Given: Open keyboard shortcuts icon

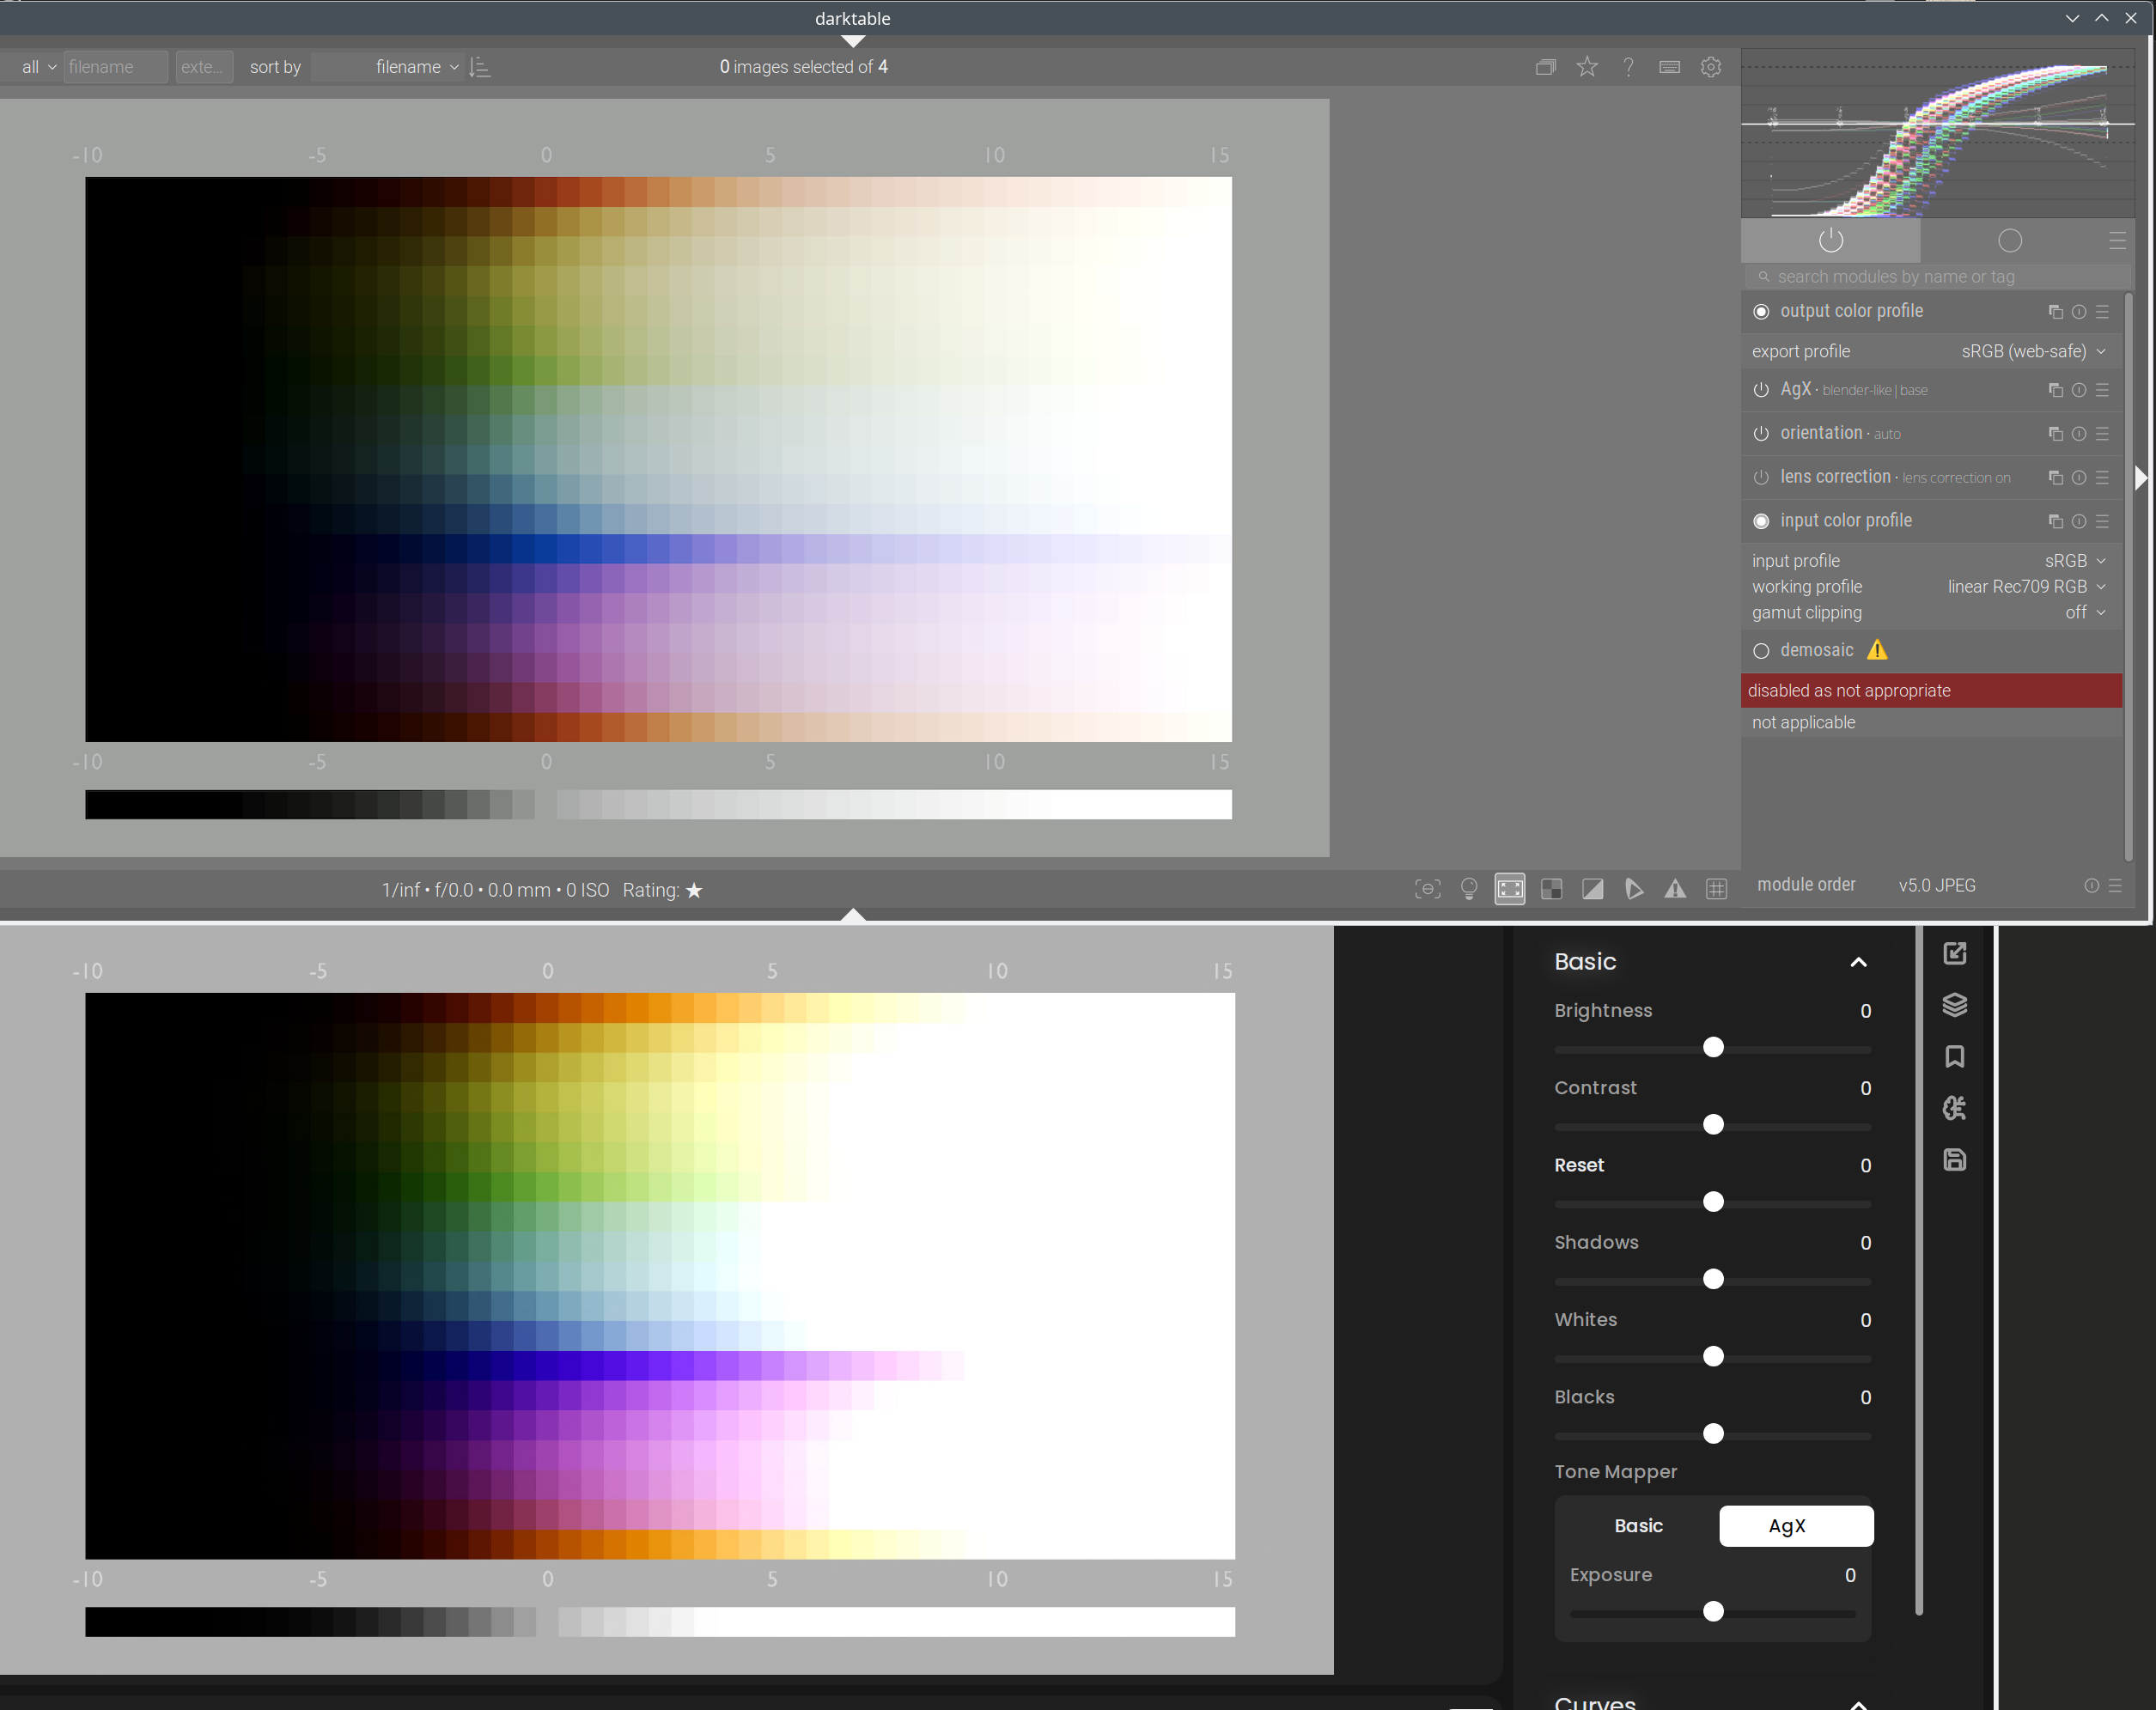Looking at the screenshot, I should coord(1669,67).
